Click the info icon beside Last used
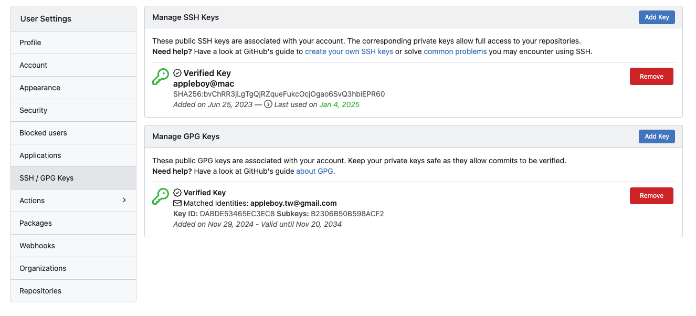The width and height of the screenshot is (696, 316). [x=268, y=104]
